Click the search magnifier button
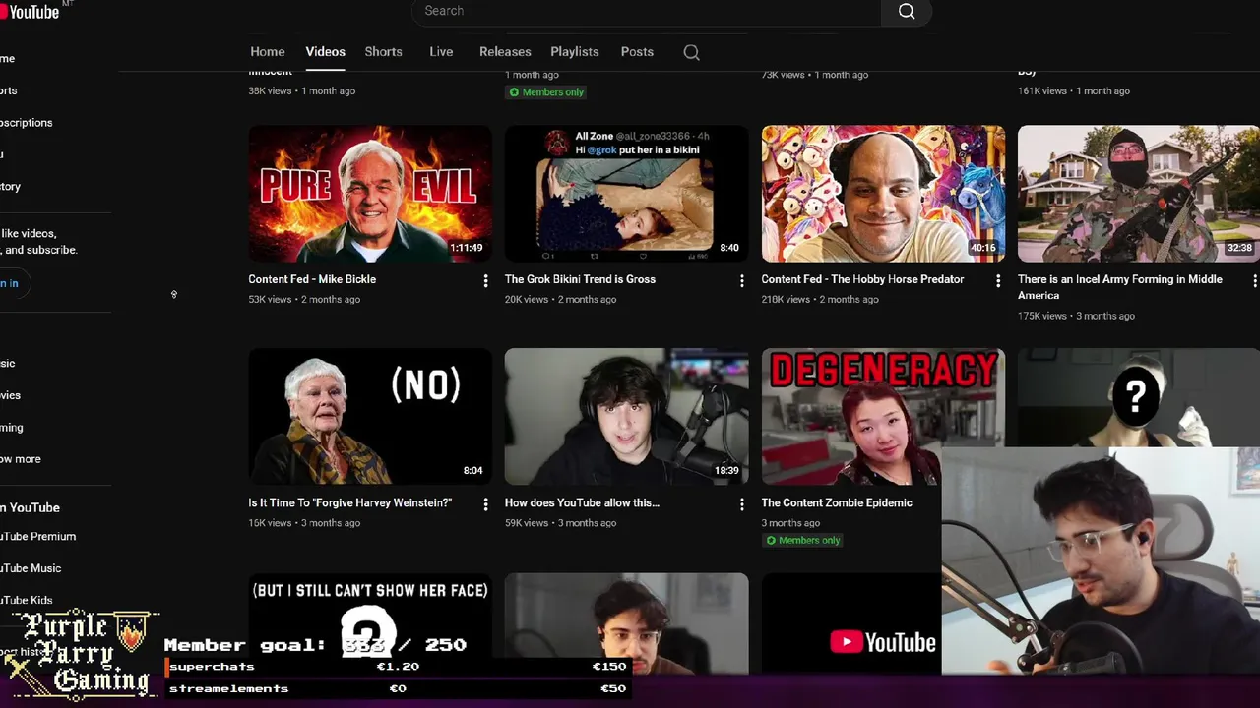1260x708 pixels. pos(907,12)
